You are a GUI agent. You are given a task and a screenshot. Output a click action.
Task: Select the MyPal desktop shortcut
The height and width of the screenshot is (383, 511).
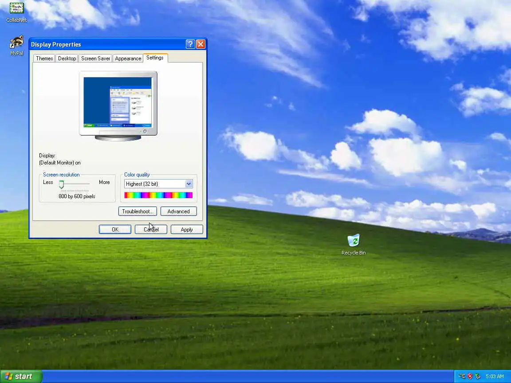click(x=16, y=46)
